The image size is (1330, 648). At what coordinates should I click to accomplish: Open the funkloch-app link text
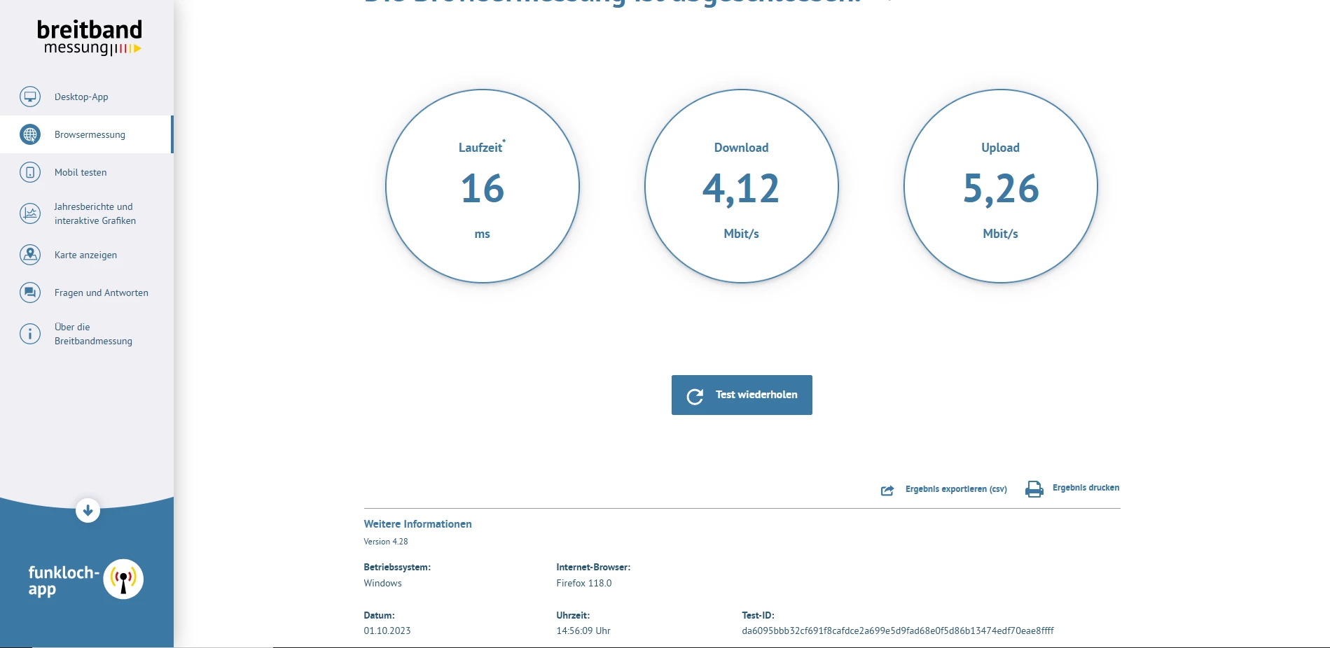(x=64, y=581)
